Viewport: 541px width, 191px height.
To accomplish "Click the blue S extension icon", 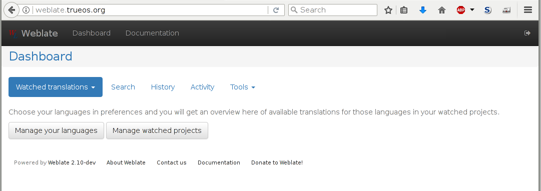I will (x=487, y=10).
